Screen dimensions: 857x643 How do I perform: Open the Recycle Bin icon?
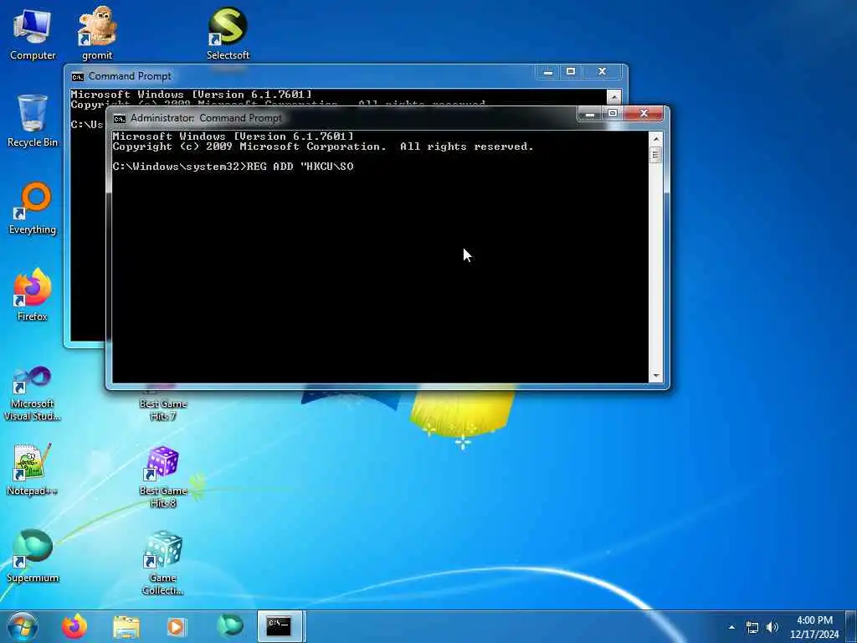click(x=33, y=121)
